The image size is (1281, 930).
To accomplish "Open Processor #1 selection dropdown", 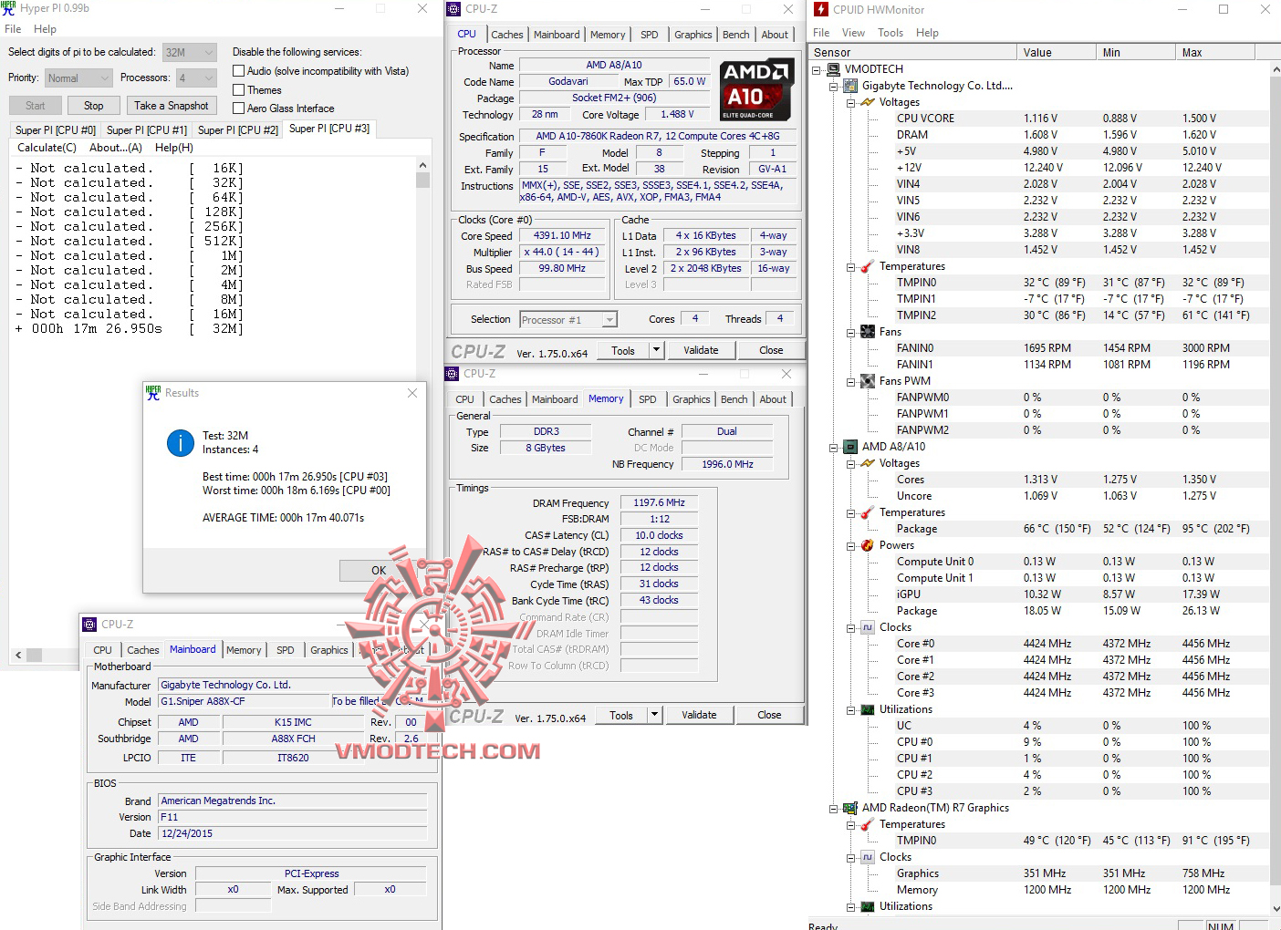I will coord(609,320).
